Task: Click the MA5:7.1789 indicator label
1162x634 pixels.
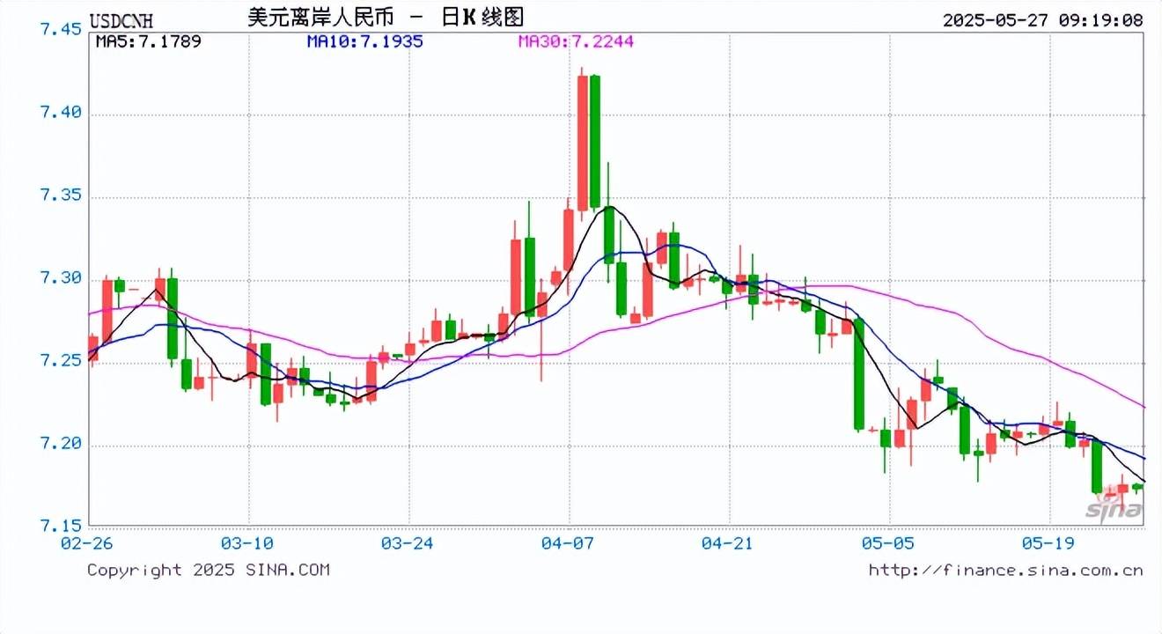Action: click(x=148, y=41)
